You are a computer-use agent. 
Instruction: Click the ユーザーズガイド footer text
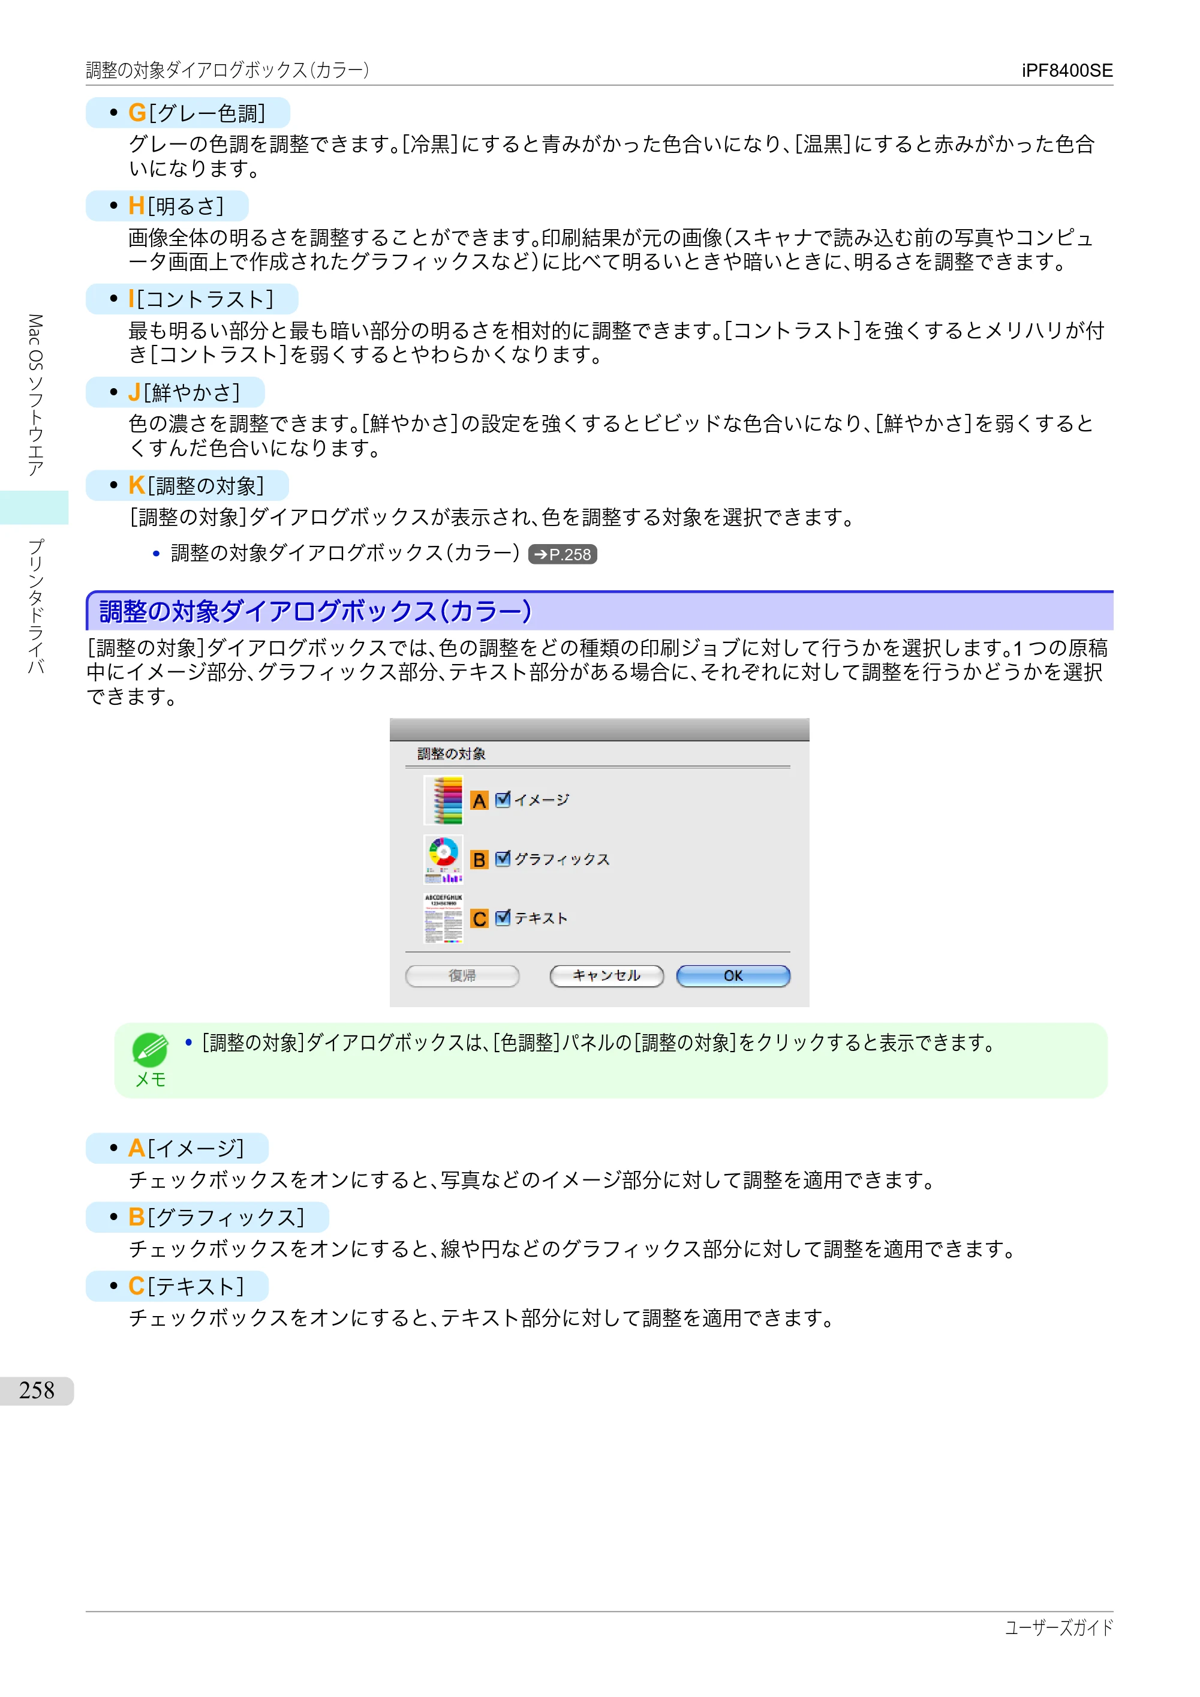click(1058, 1627)
